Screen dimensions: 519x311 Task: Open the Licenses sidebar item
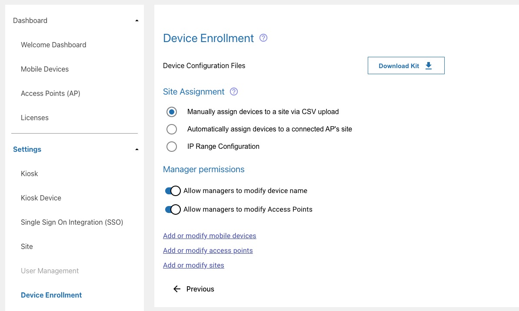point(35,118)
